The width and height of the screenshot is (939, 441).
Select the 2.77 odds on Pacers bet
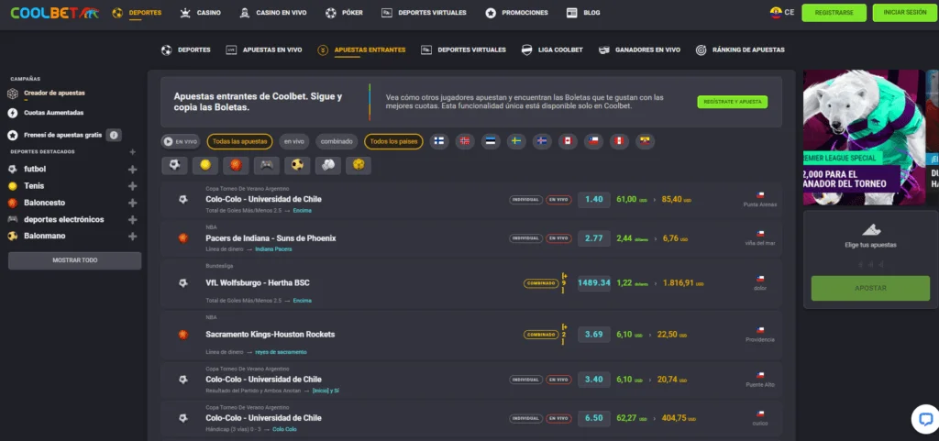[594, 238]
